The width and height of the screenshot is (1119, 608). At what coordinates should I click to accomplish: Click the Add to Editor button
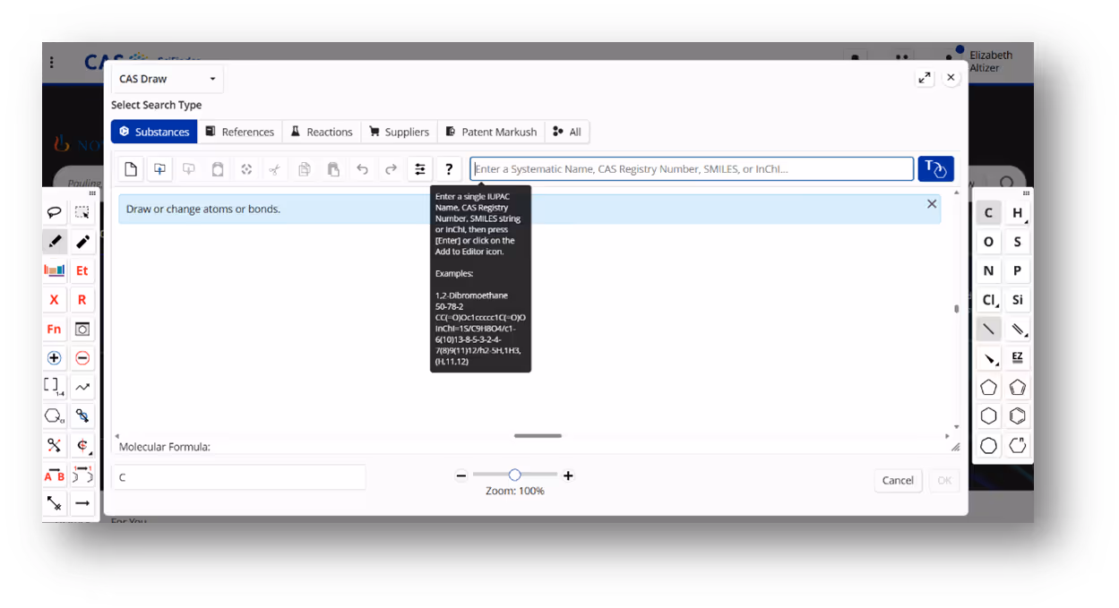point(935,169)
